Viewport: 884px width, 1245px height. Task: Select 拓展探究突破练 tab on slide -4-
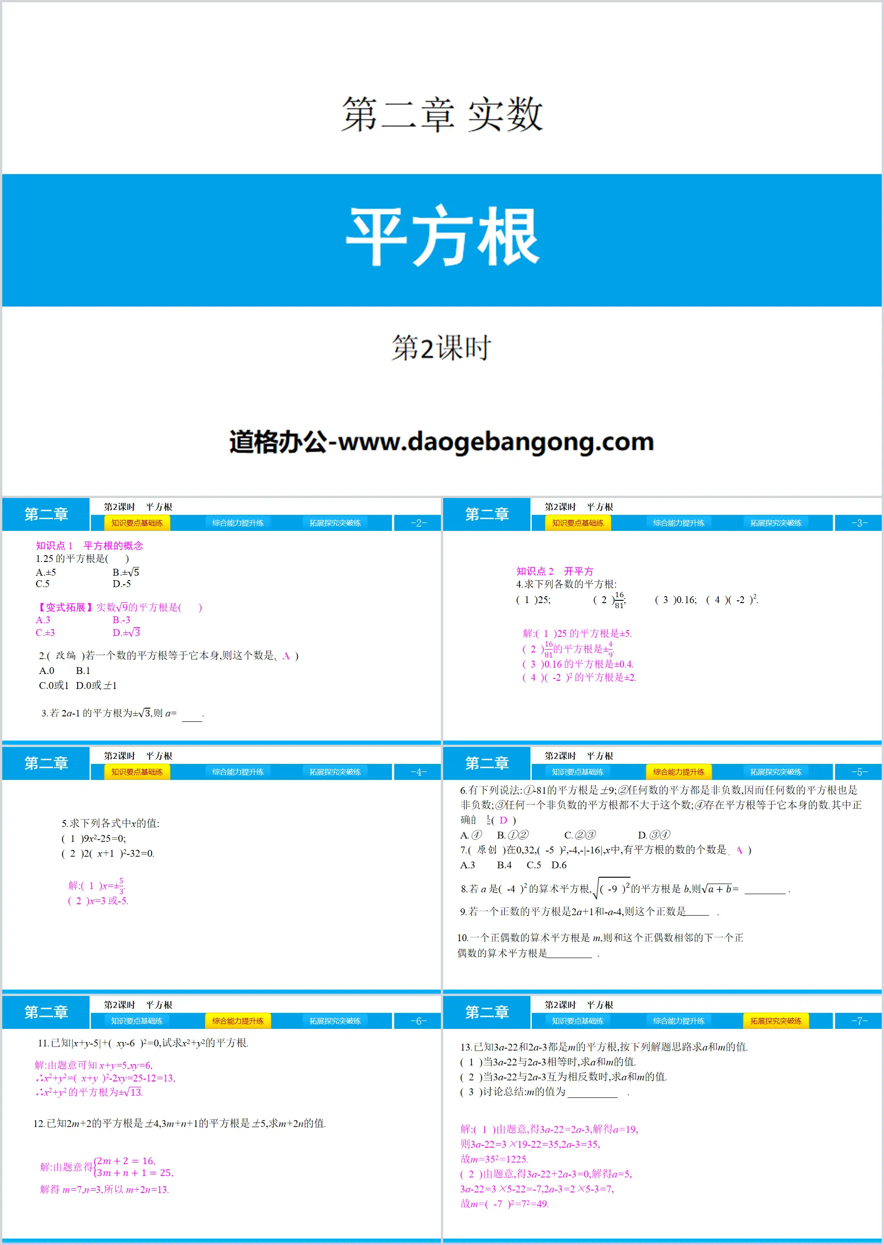tap(335, 772)
